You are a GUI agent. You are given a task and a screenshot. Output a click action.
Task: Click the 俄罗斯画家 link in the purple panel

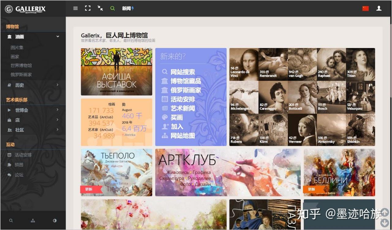click(x=186, y=90)
